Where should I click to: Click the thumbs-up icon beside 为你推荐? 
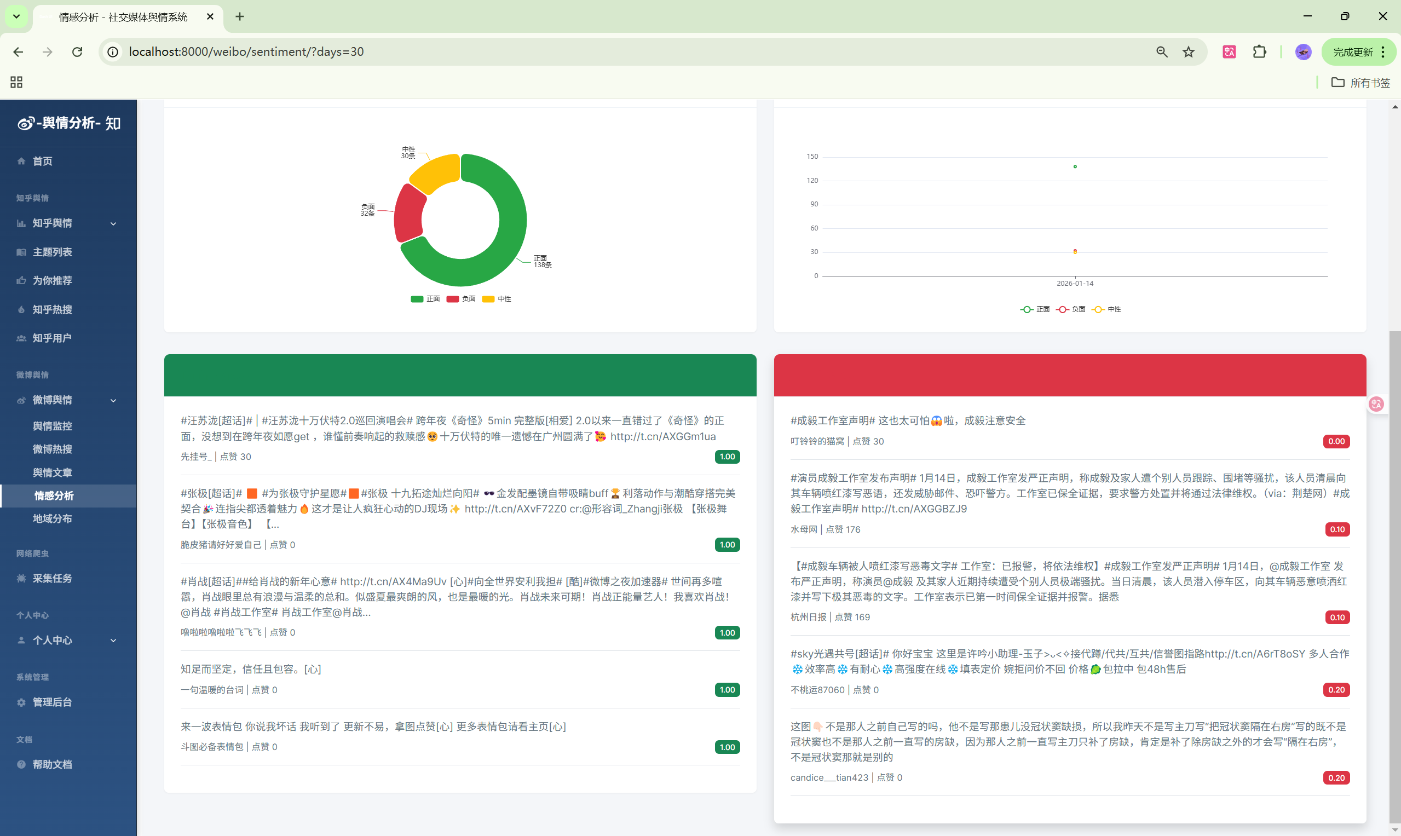(x=21, y=280)
